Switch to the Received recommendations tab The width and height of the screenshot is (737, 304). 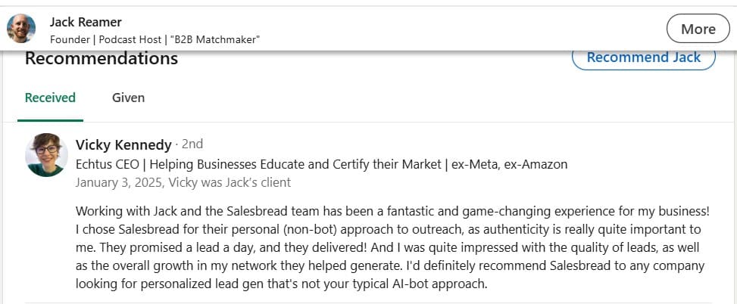point(50,98)
